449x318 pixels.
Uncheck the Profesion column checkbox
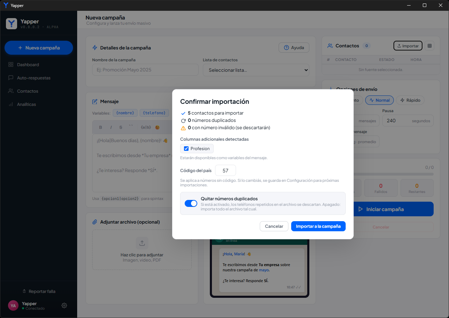(x=186, y=149)
